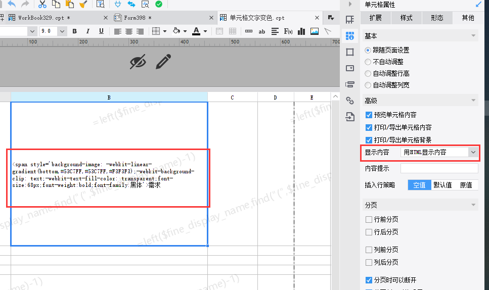Uncheck 打印/导出单元格内容 checkbox
The height and width of the screenshot is (290, 489).
(x=369, y=127)
